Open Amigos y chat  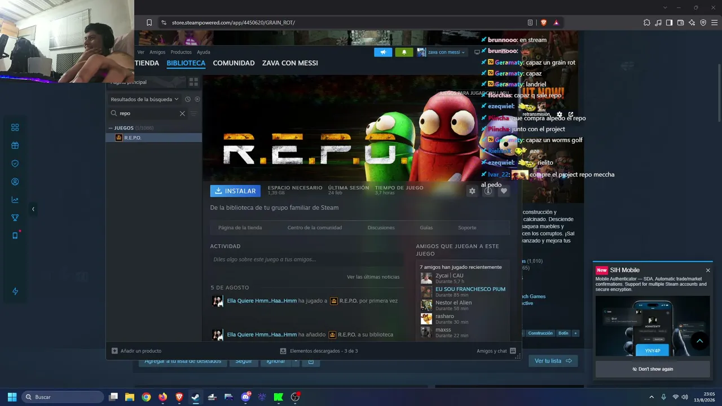coord(496,351)
